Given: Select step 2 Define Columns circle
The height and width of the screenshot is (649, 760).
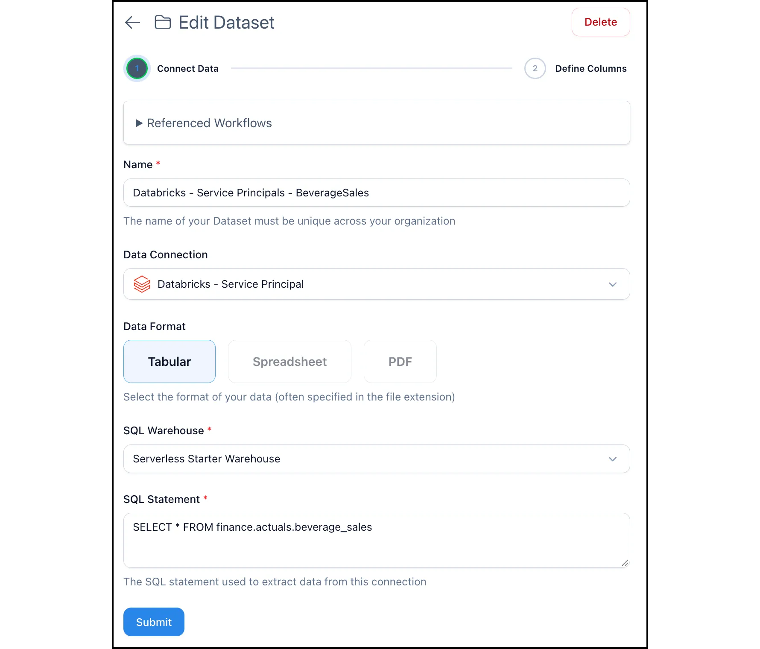Looking at the screenshot, I should coord(535,68).
